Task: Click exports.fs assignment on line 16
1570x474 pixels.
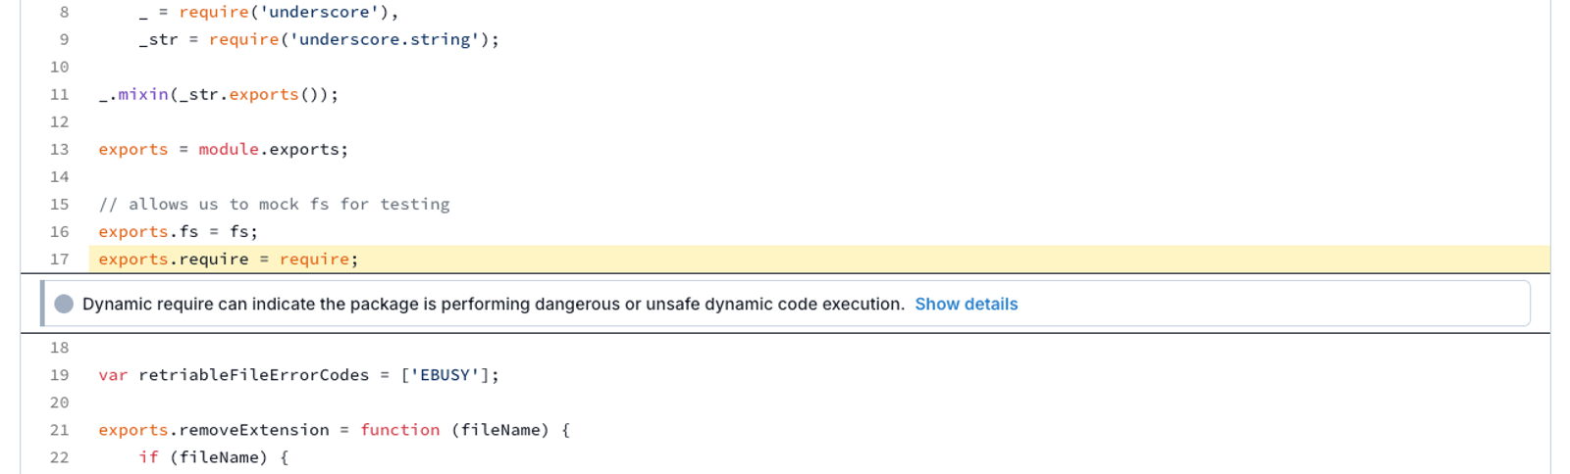Action: (178, 231)
